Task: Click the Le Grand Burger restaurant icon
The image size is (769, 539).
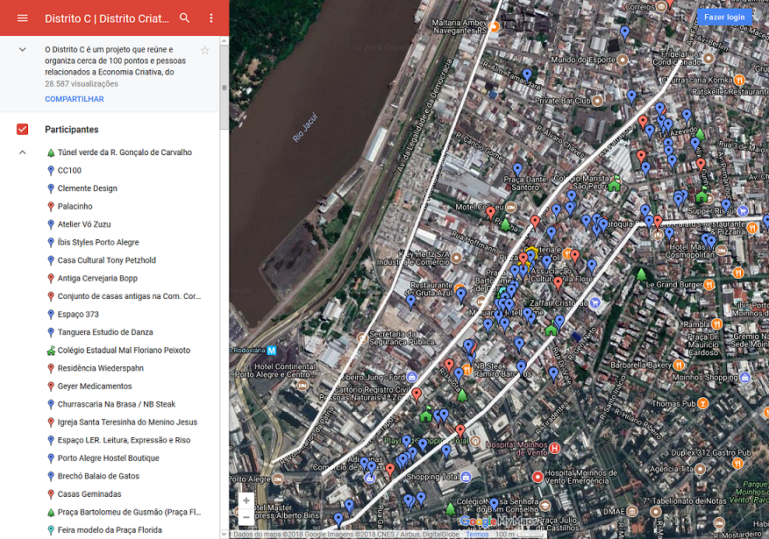Action: click(x=708, y=284)
